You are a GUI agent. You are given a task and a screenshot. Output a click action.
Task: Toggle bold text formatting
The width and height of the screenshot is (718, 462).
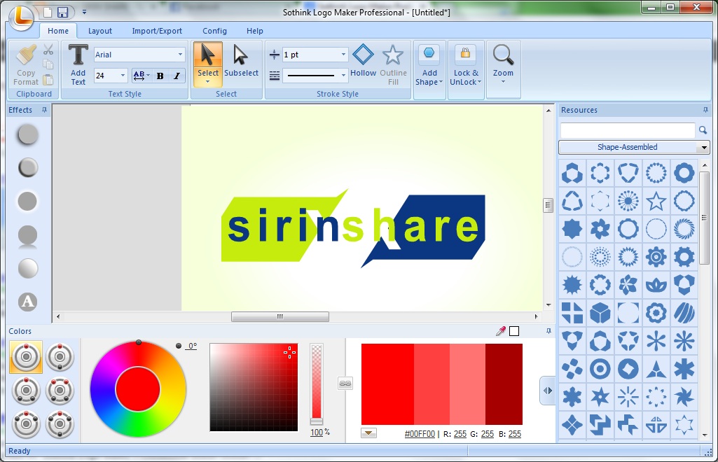[162, 74]
